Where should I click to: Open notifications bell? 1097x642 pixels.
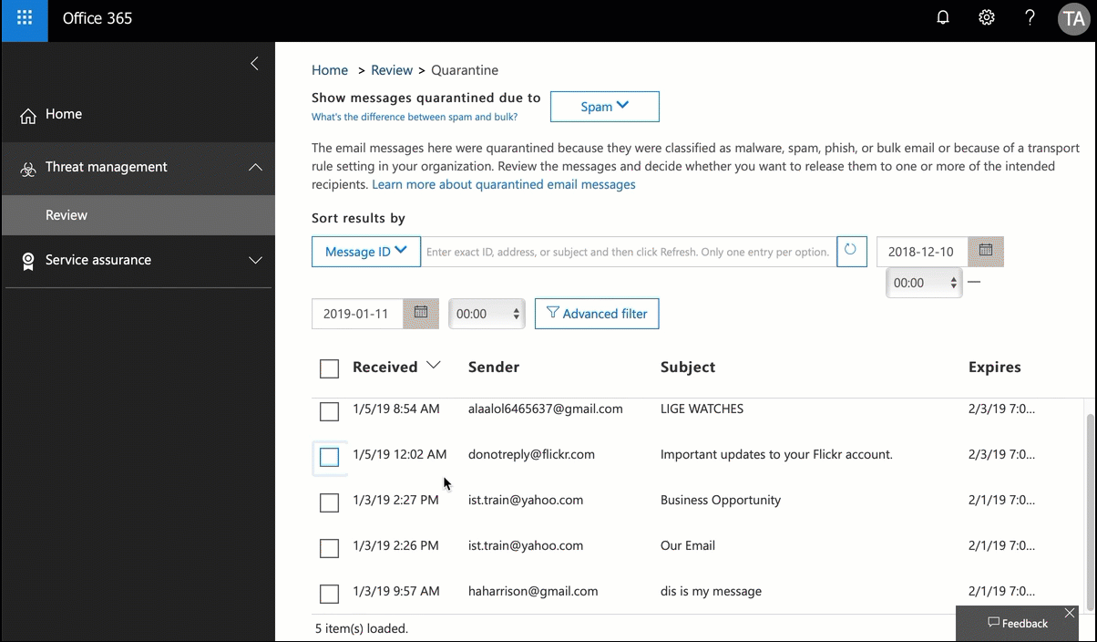[x=943, y=17]
